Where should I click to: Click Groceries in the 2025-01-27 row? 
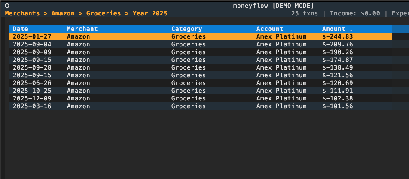(189, 36)
